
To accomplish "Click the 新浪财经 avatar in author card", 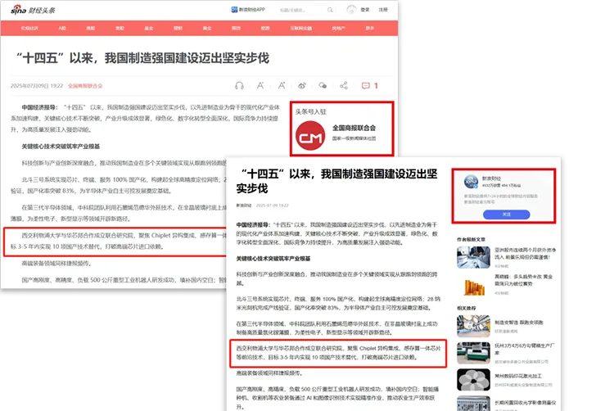I will [471, 182].
